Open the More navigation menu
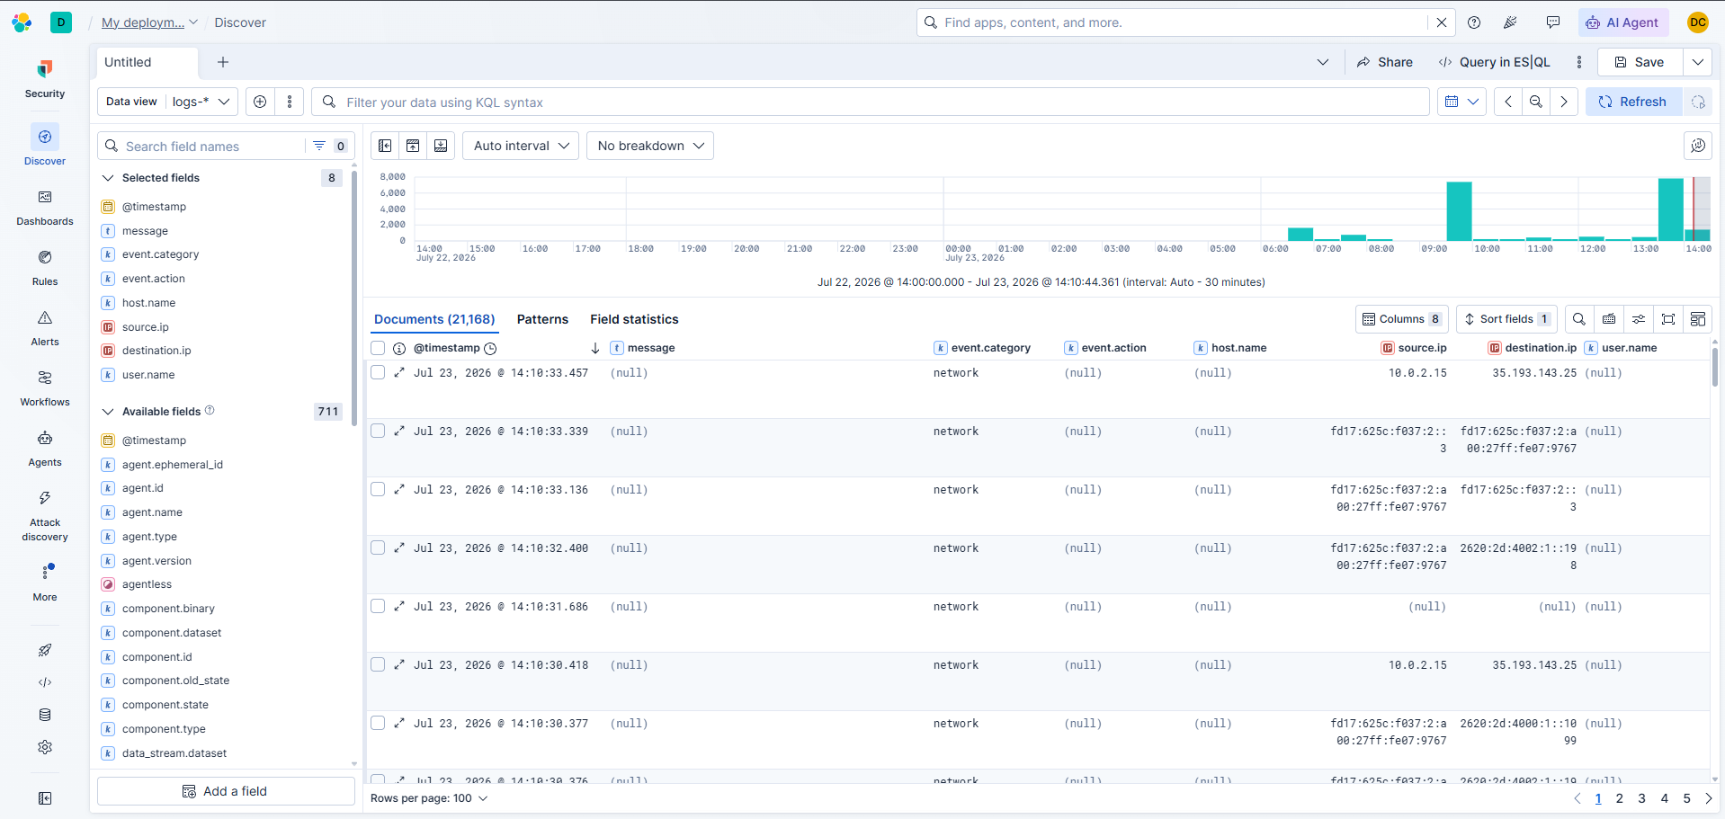Viewport: 1725px width, 819px height. click(x=45, y=582)
